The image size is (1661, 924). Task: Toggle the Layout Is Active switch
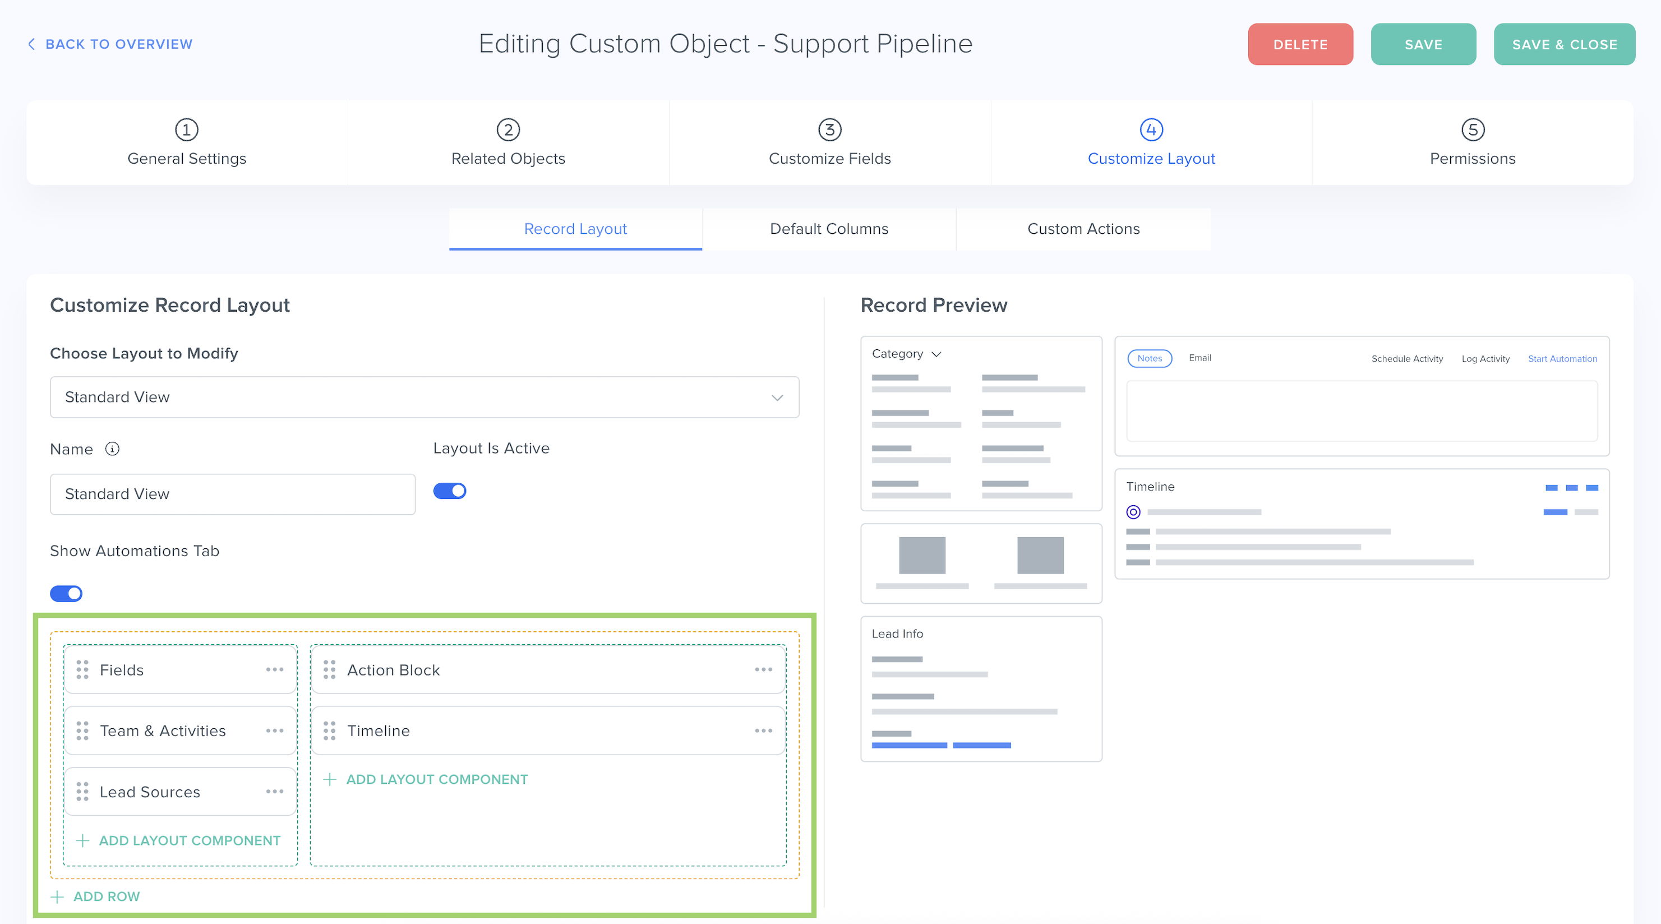[449, 491]
